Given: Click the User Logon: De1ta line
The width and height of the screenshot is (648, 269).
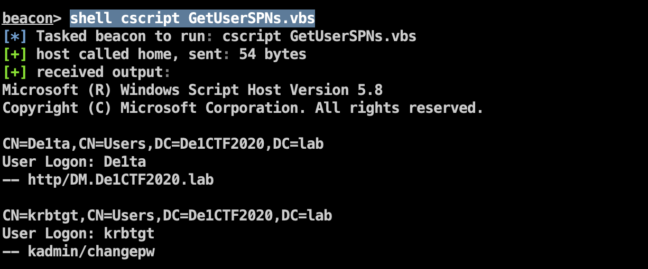Looking at the screenshot, I should click(74, 161).
